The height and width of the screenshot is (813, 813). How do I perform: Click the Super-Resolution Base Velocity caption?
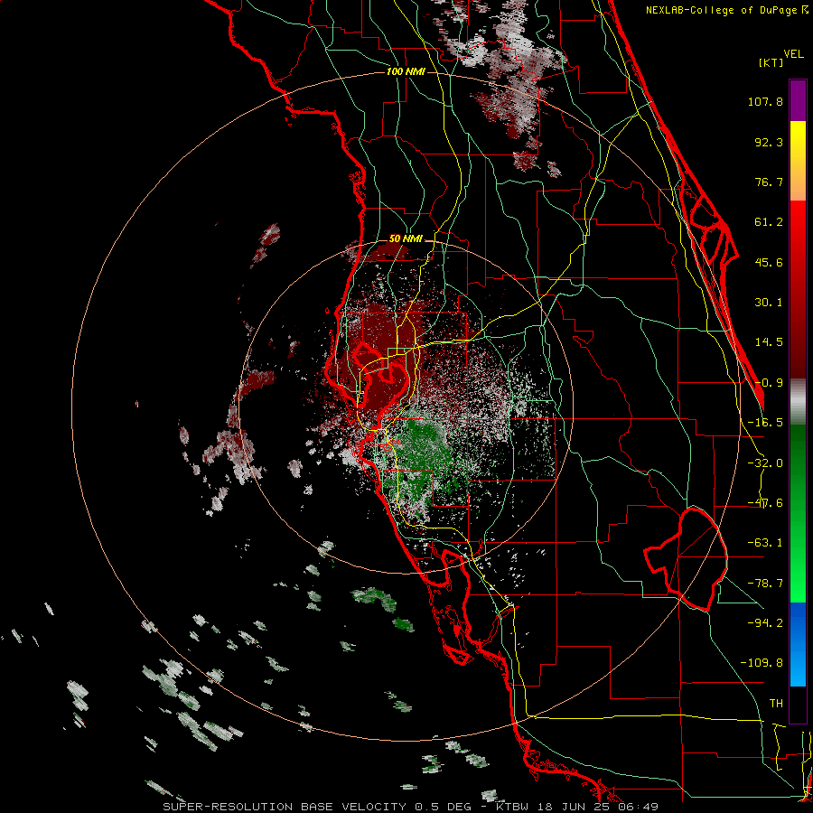[411, 807]
